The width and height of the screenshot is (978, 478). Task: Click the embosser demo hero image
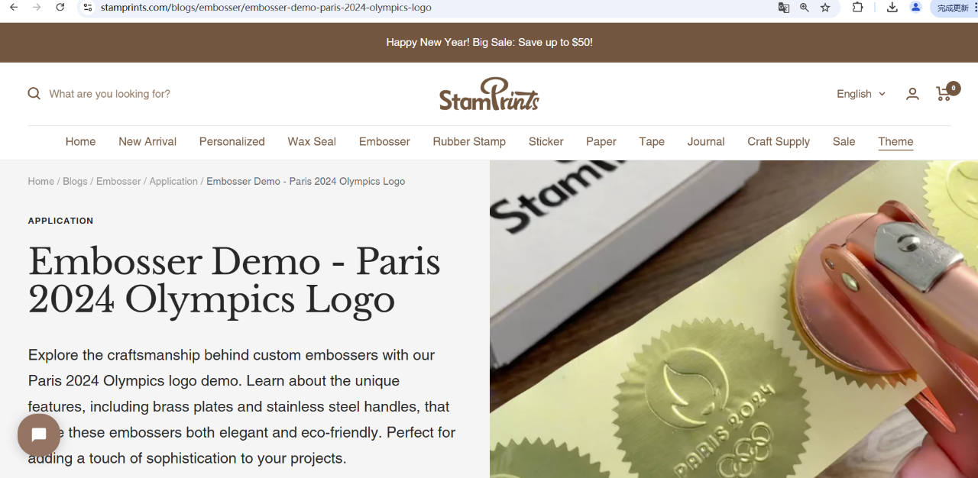[x=733, y=319]
